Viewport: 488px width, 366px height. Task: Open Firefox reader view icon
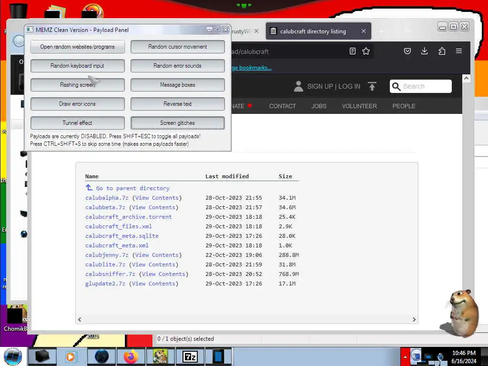point(352,51)
